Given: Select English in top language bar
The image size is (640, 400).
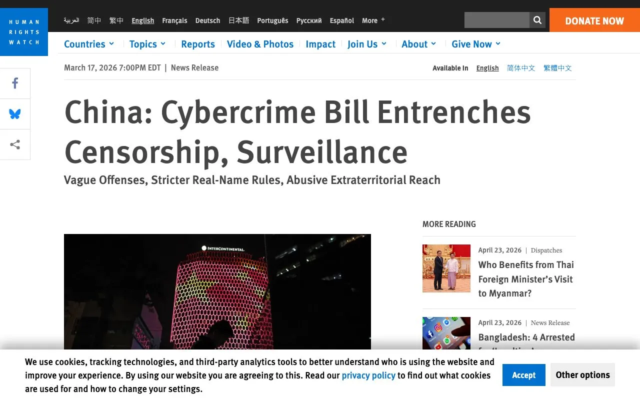Looking at the screenshot, I should [x=143, y=20].
